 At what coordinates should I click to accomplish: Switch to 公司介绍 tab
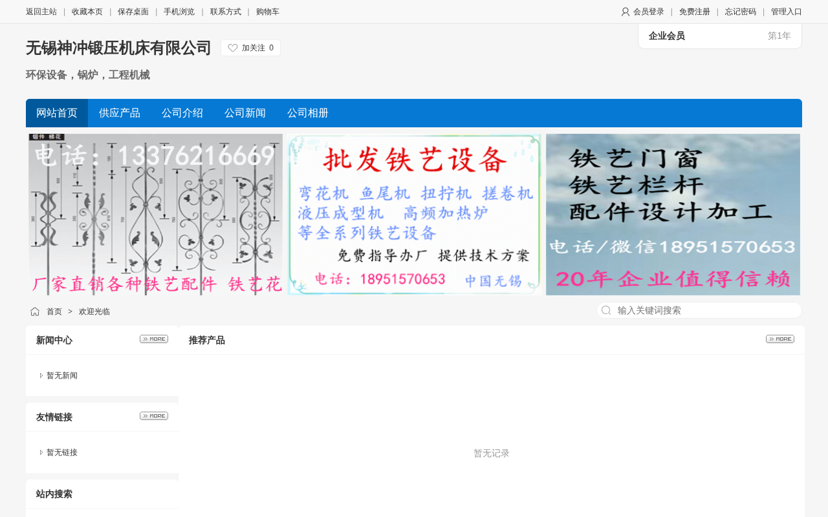(182, 113)
